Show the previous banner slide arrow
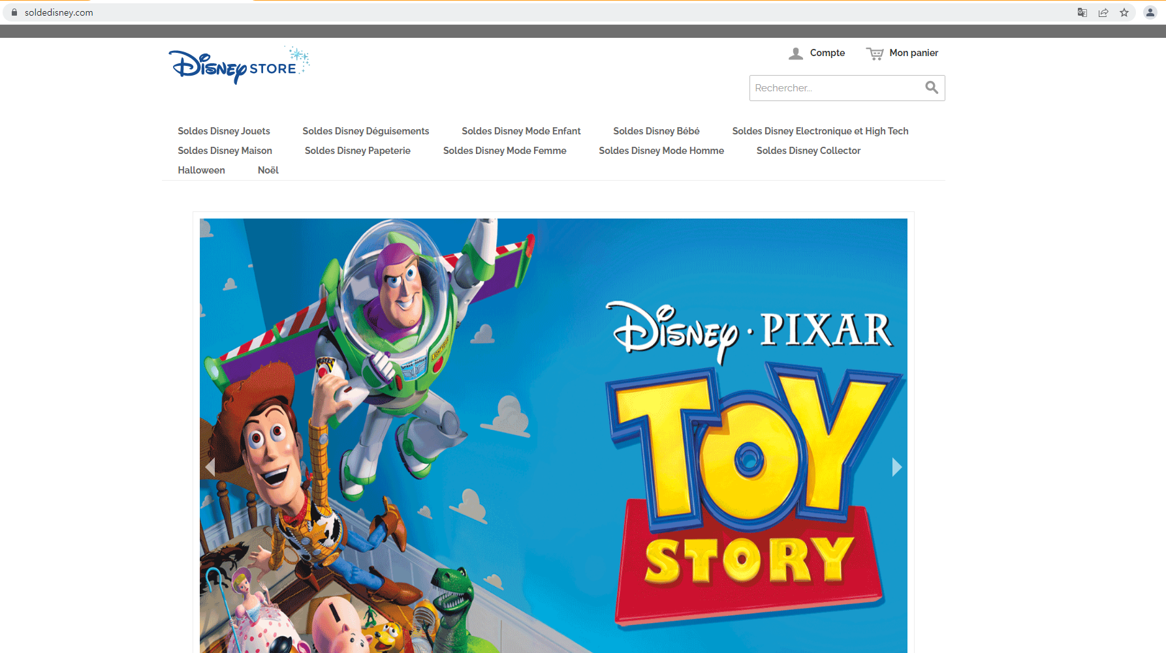The height and width of the screenshot is (653, 1166). coord(210,466)
